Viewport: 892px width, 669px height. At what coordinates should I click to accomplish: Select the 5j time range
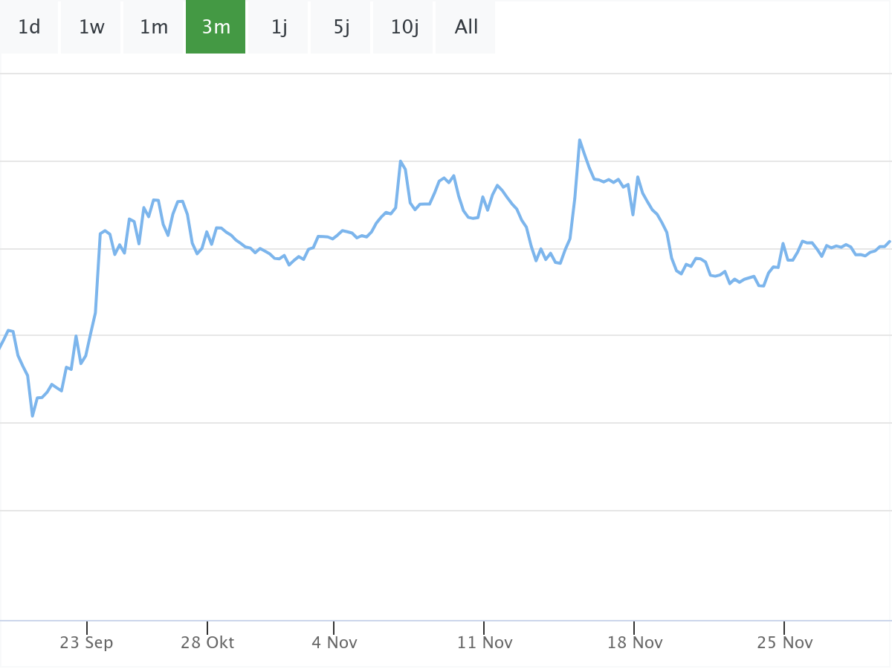pos(341,28)
